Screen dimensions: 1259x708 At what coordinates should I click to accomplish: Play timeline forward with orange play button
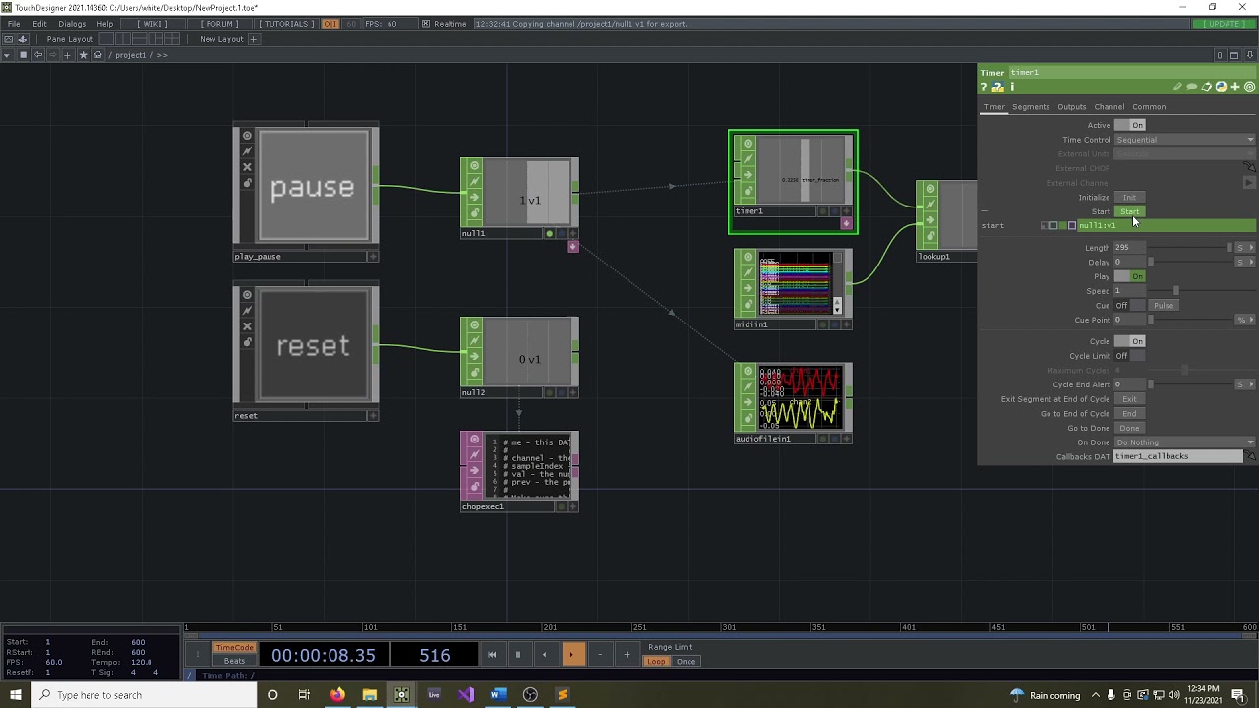point(571,655)
